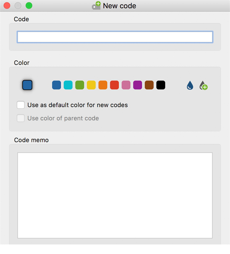Screen dimensions: 230x254
Task: Select the pink color swatch
Action: 126,85
